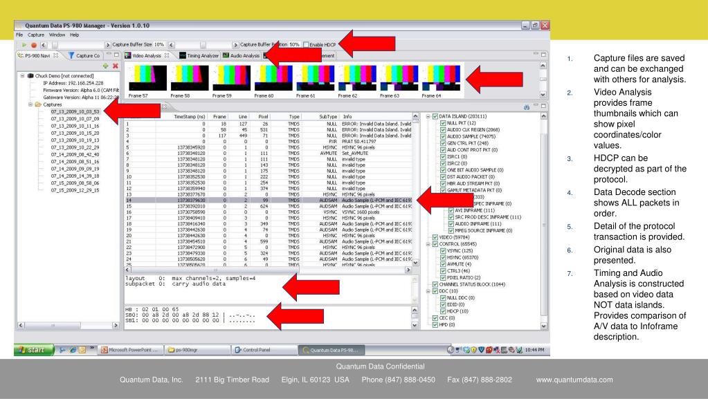Collapse the DATA ISLAND tree node
This screenshot has width=708, height=399.
(428, 116)
